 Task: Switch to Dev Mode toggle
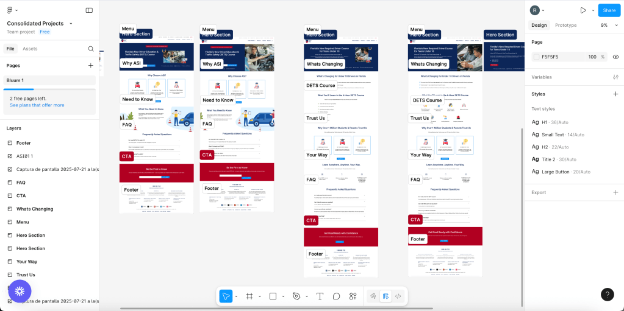tap(398, 296)
